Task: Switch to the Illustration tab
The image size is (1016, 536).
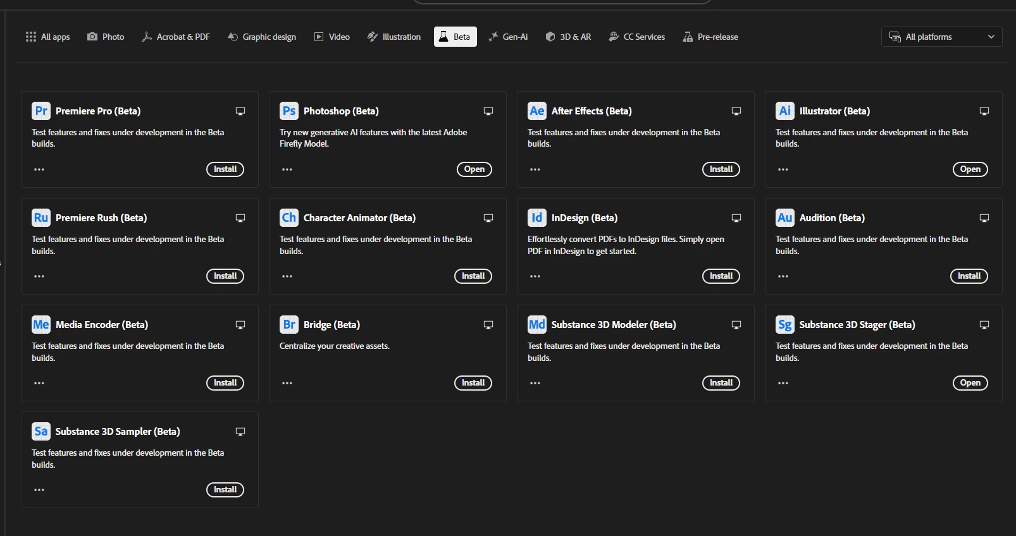Action: pyautogui.click(x=394, y=37)
